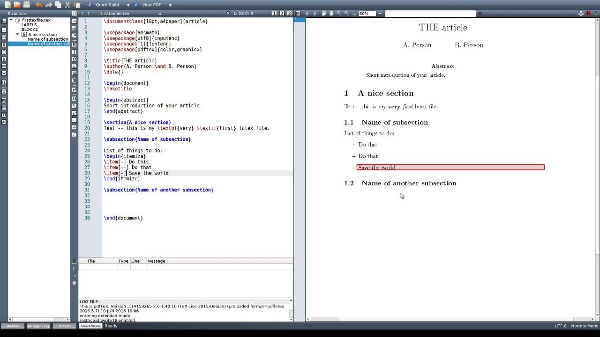Insert bold text with B icon

74,44
